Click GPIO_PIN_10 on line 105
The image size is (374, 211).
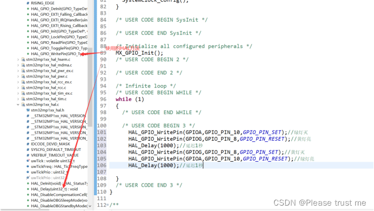[x=222, y=159]
